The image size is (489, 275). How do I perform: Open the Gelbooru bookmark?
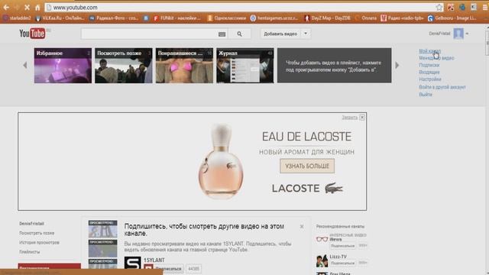452,18
